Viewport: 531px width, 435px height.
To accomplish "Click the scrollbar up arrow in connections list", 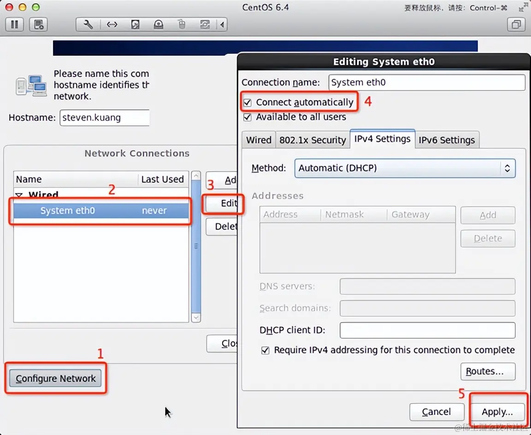I will tap(196, 176).
